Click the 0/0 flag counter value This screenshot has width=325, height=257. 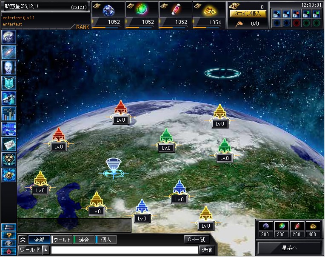tap(255, 24)
